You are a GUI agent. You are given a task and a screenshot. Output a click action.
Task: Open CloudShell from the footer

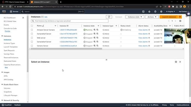pyautogui.click(x=7, y=105)
